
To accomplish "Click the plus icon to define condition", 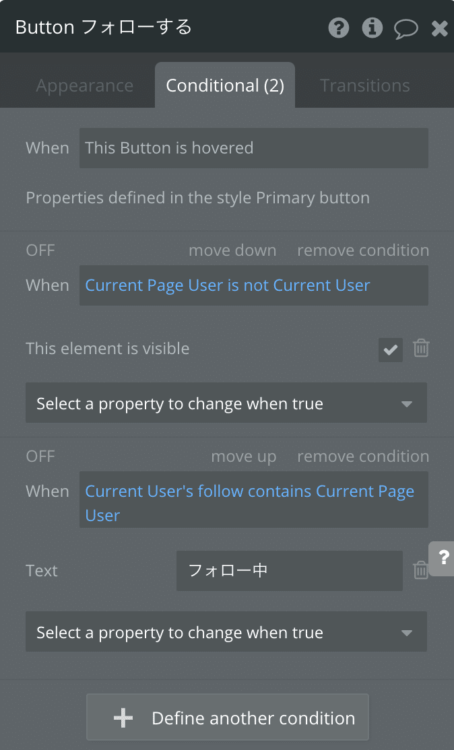I will (123, 718).
